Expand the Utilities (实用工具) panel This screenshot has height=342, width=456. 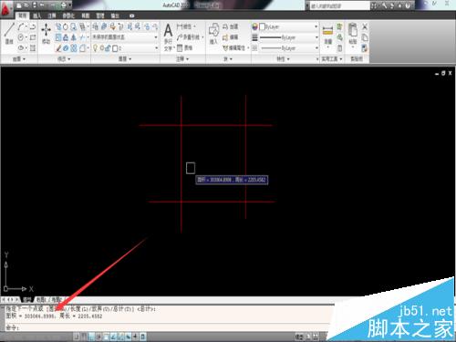pos(332,58)
